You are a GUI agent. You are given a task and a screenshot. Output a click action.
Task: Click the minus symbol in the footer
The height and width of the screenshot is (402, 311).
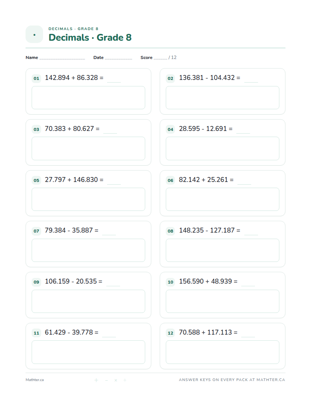[106, 380]
